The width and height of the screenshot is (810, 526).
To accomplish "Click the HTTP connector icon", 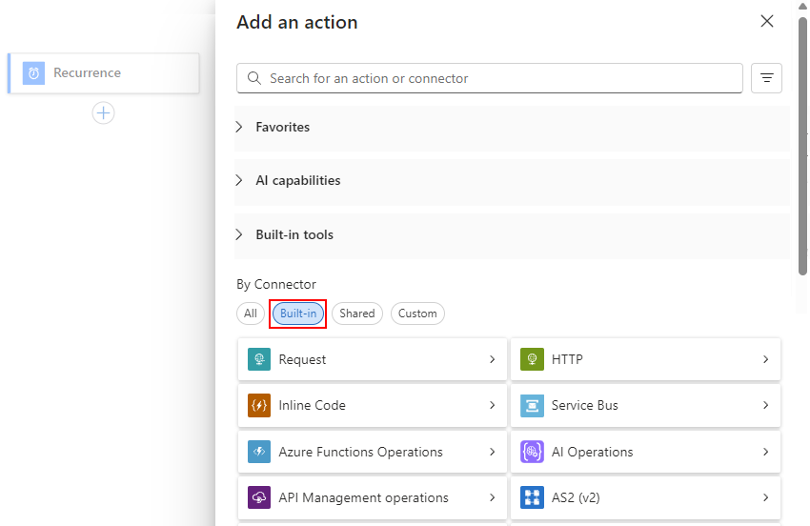I will click(532, 359).
